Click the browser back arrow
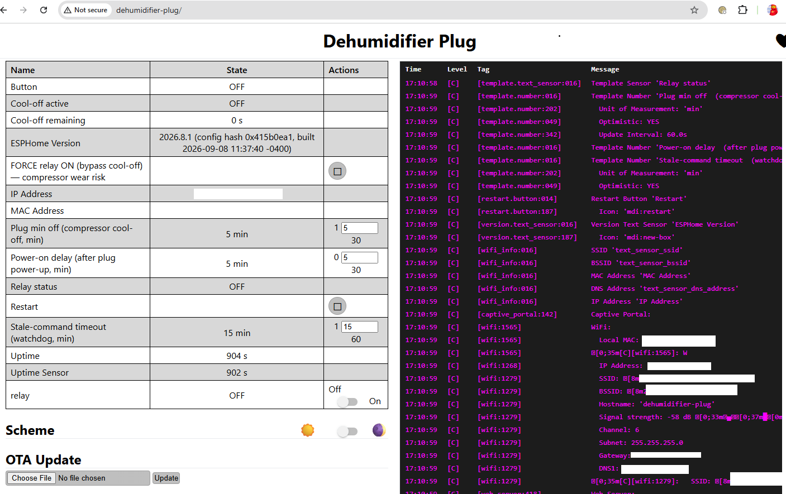The image size is (786, 494). 4,10
